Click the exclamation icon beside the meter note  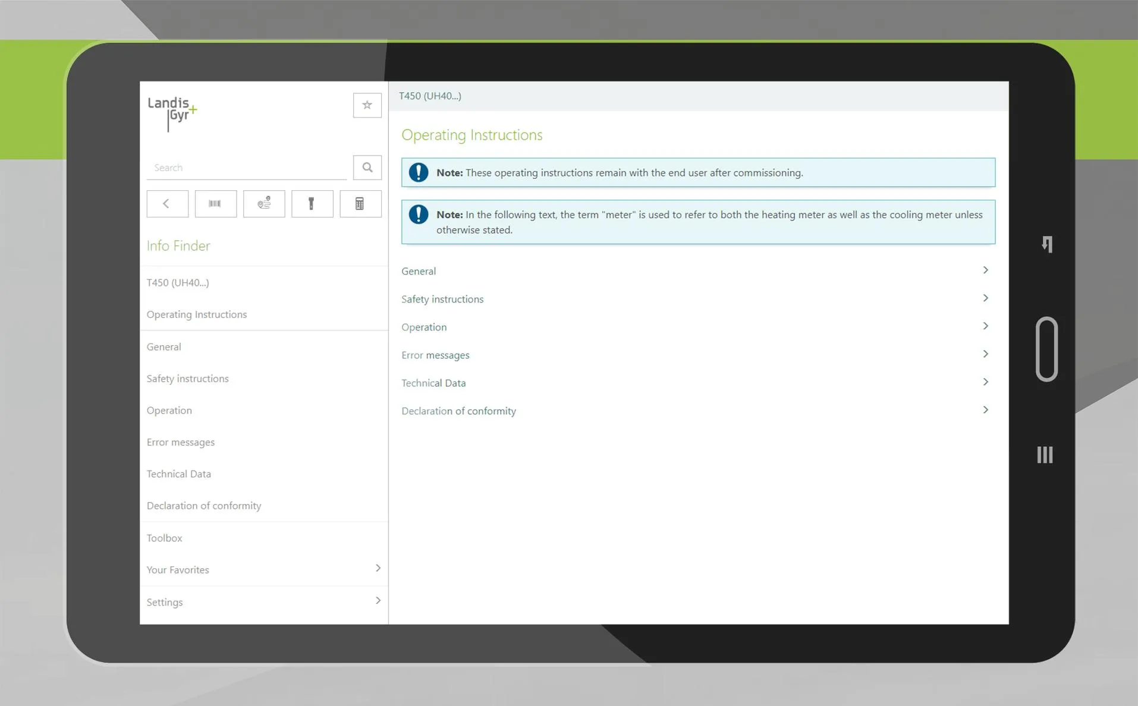pyautogui.click(x=419, y=215)
